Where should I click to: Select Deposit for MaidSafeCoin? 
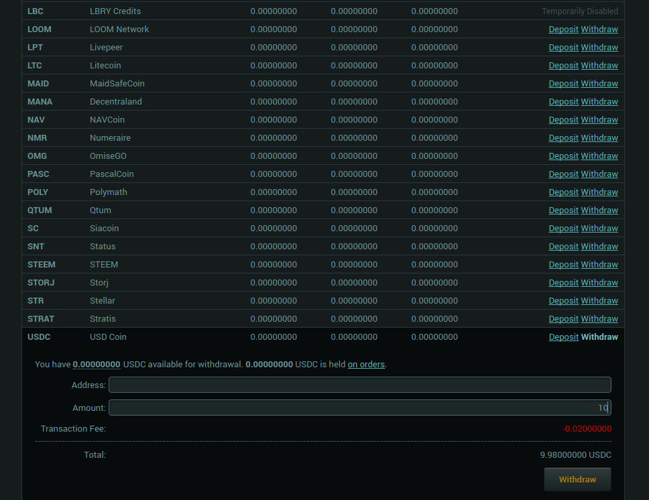563,84
